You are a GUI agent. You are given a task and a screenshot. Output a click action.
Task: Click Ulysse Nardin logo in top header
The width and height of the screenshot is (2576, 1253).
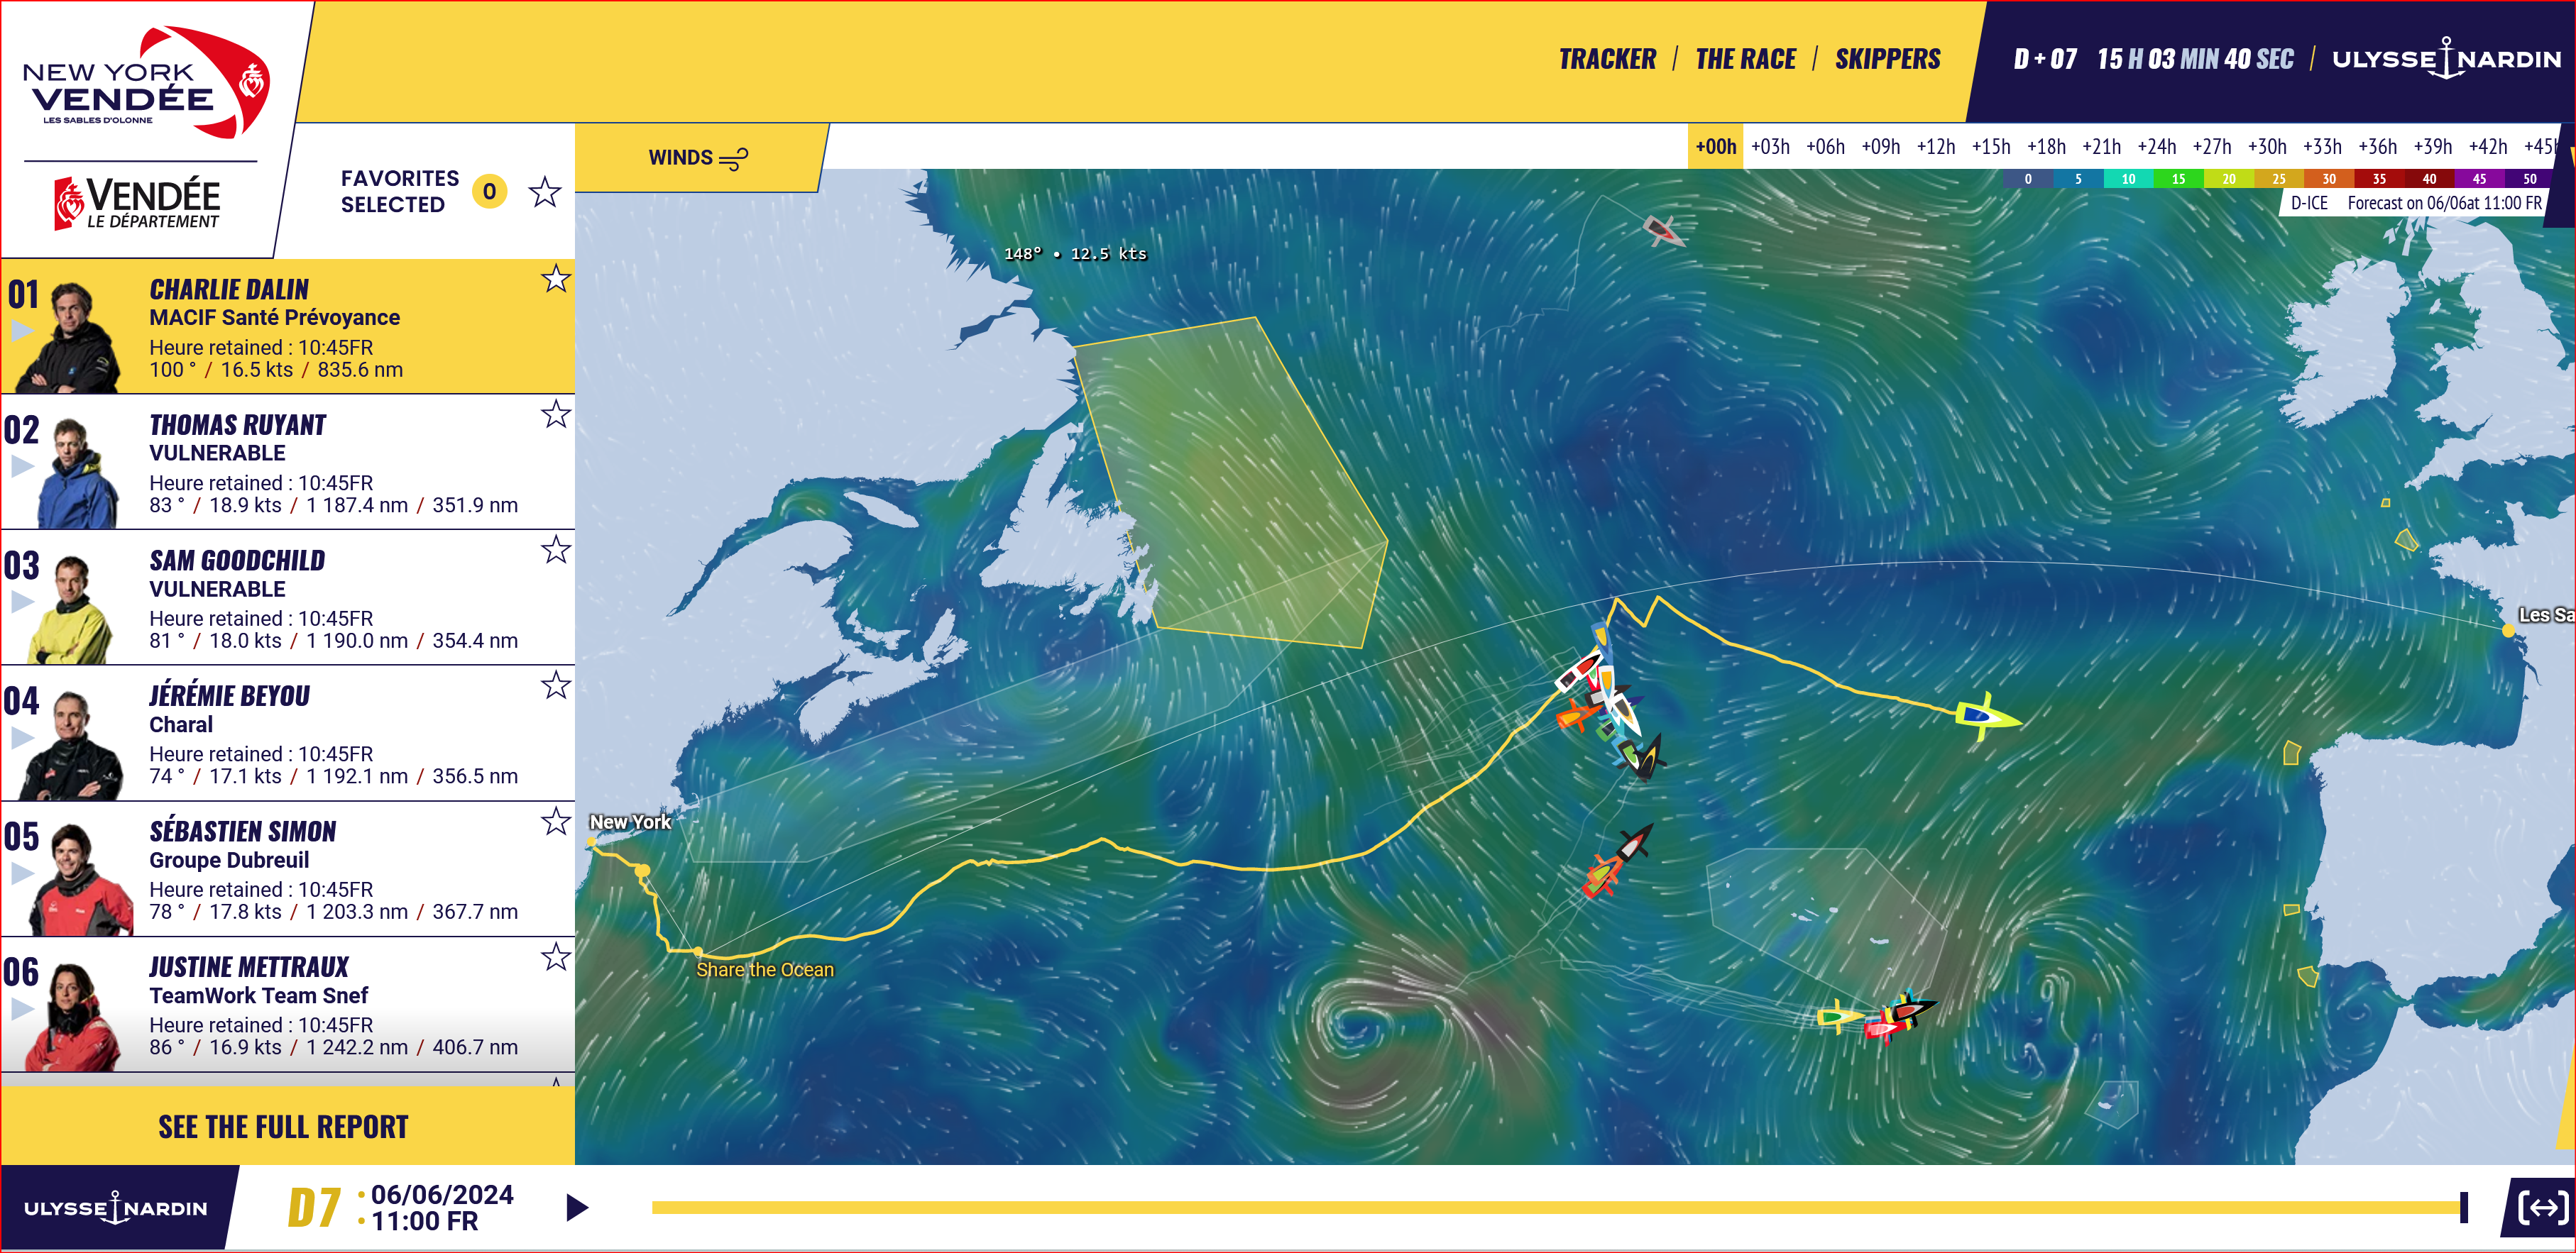[x=2446, y=59]
